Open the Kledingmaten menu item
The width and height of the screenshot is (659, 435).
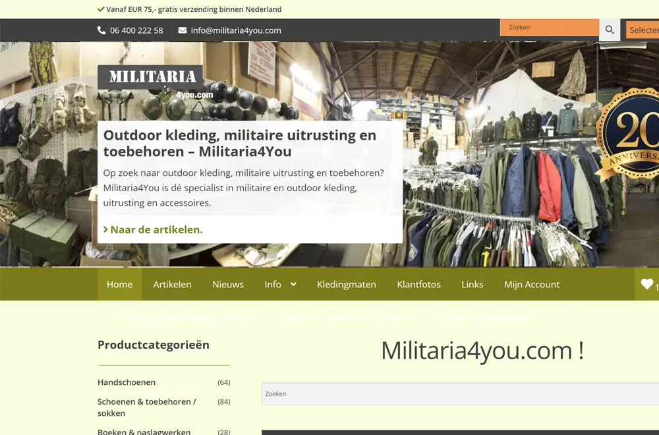click(x=347, y=284)
